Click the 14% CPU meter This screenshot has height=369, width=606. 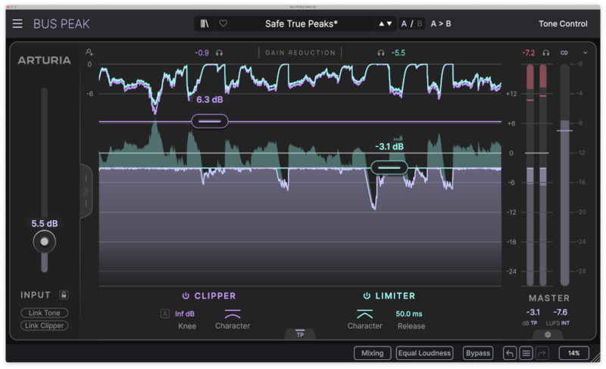(574, 353)
